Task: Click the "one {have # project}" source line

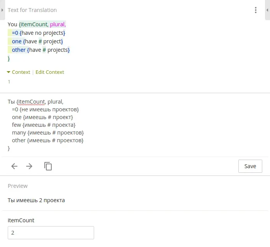Action: (x=37, y=41)
